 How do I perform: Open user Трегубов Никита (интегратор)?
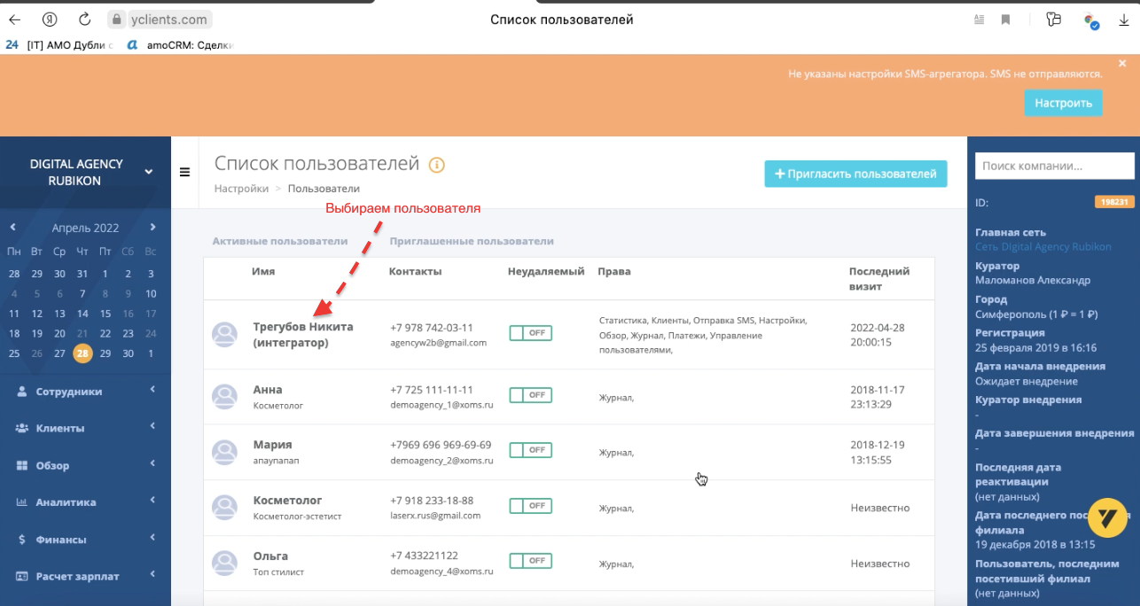pos(303,334)
